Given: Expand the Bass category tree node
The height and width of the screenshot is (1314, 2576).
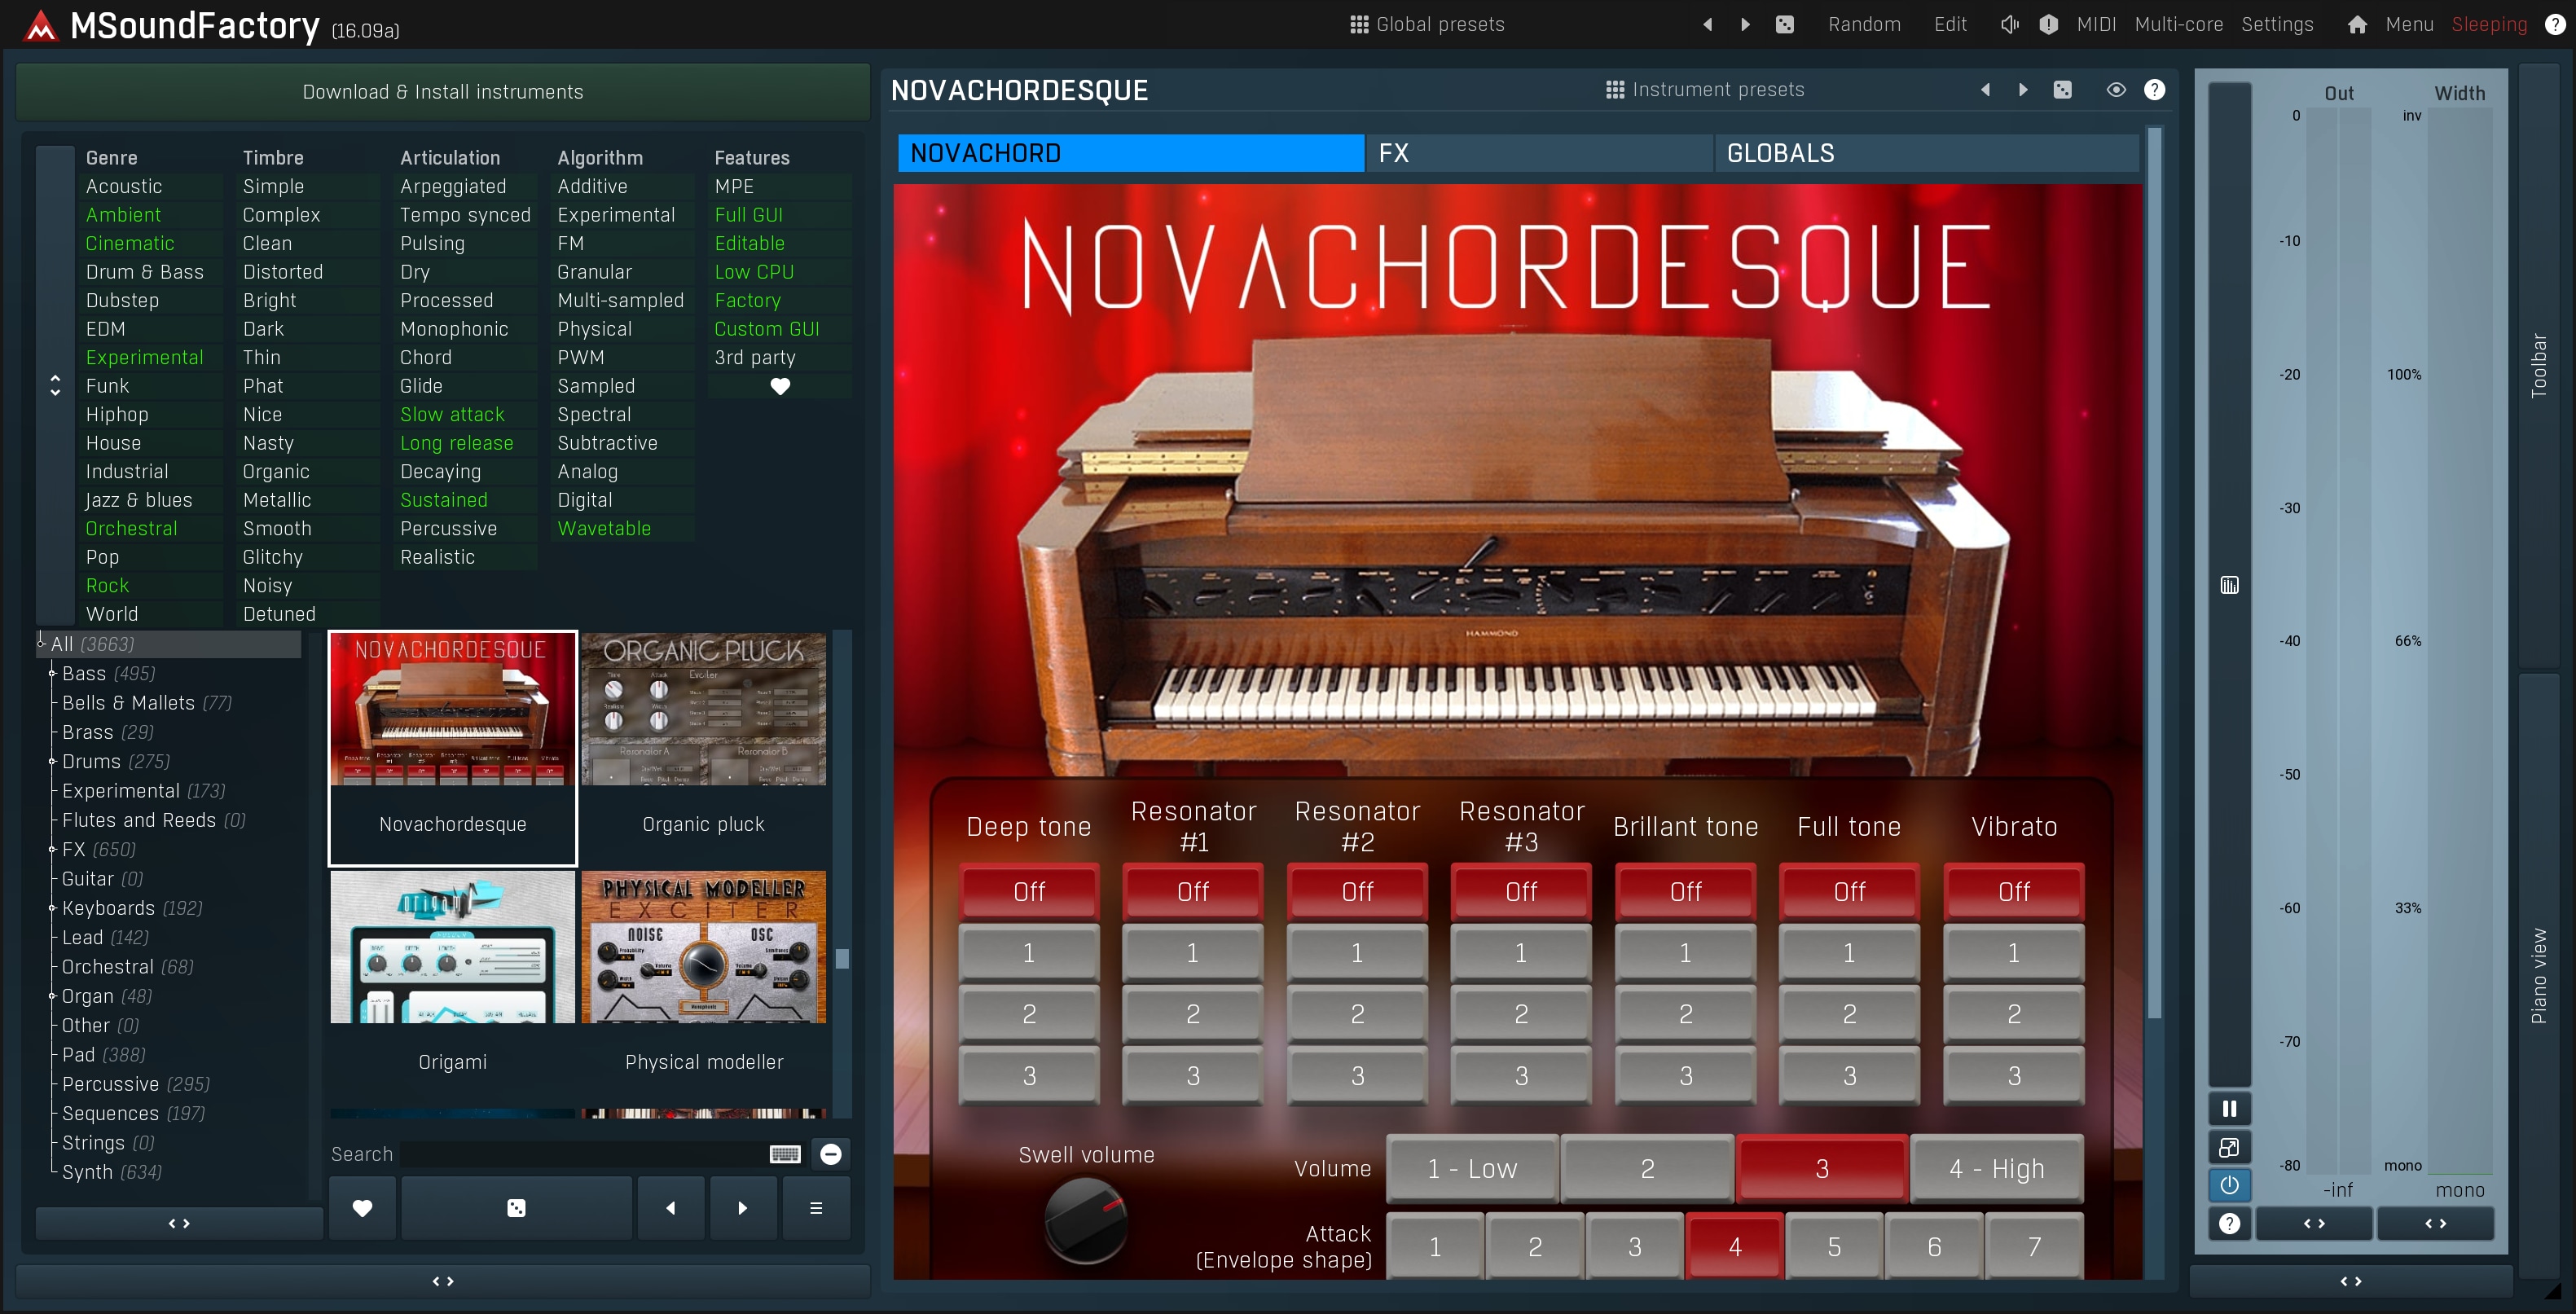Looking at the screenshot, I should coord(52,674).
